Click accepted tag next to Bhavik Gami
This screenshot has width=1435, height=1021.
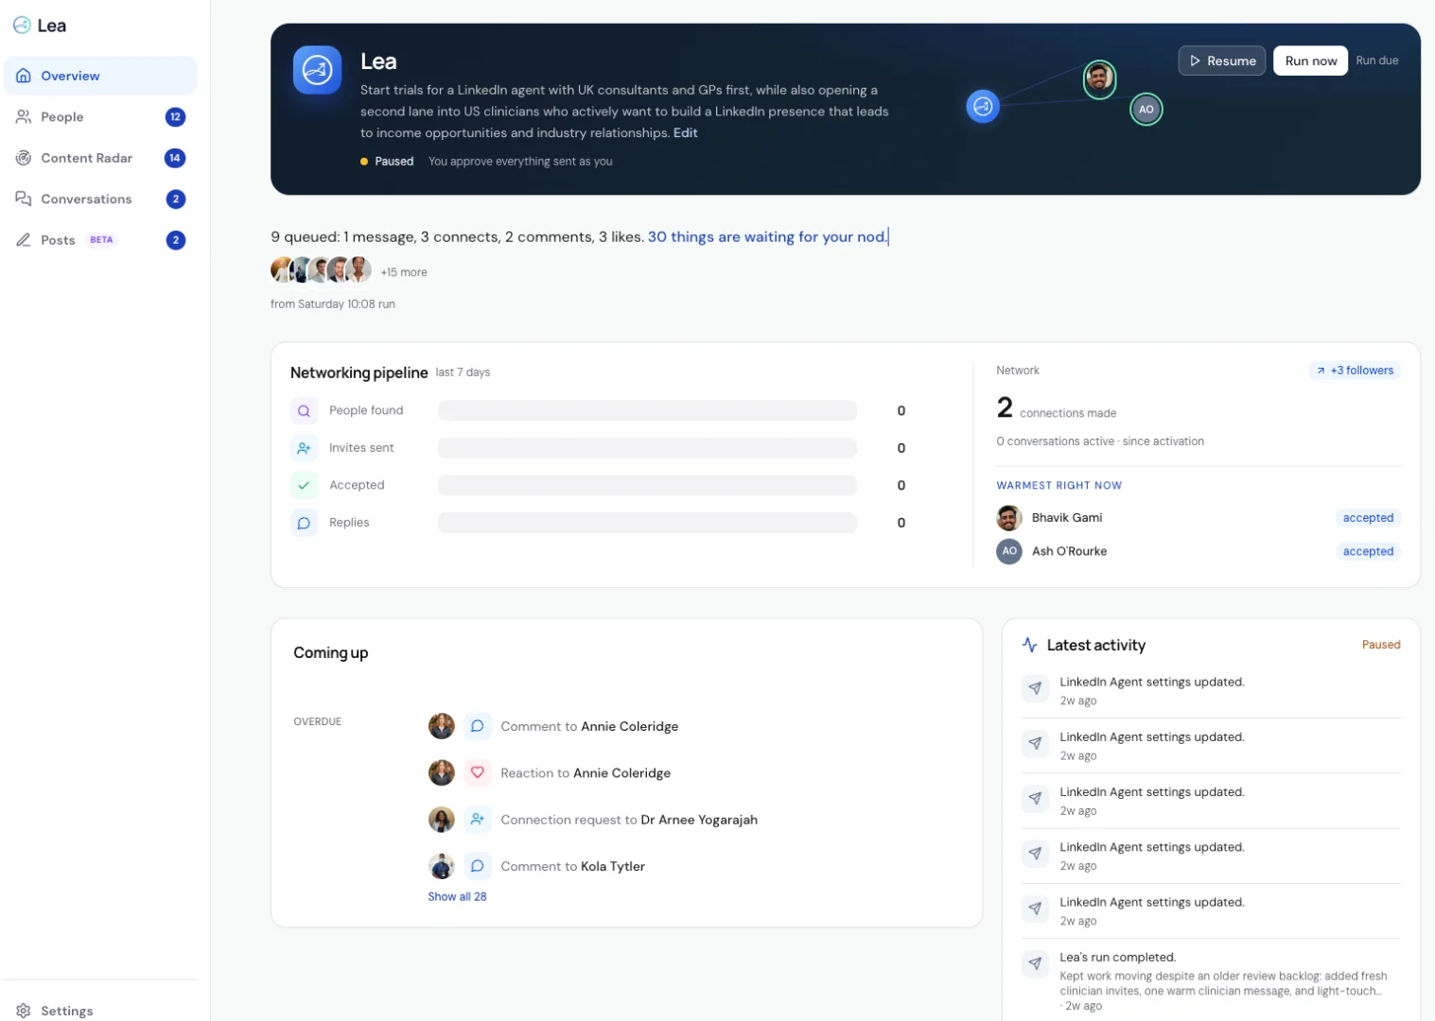click(1368, 518)
